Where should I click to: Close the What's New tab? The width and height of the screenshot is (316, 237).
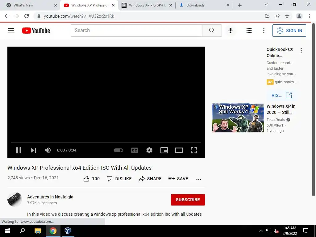click(x=56, y=5)
